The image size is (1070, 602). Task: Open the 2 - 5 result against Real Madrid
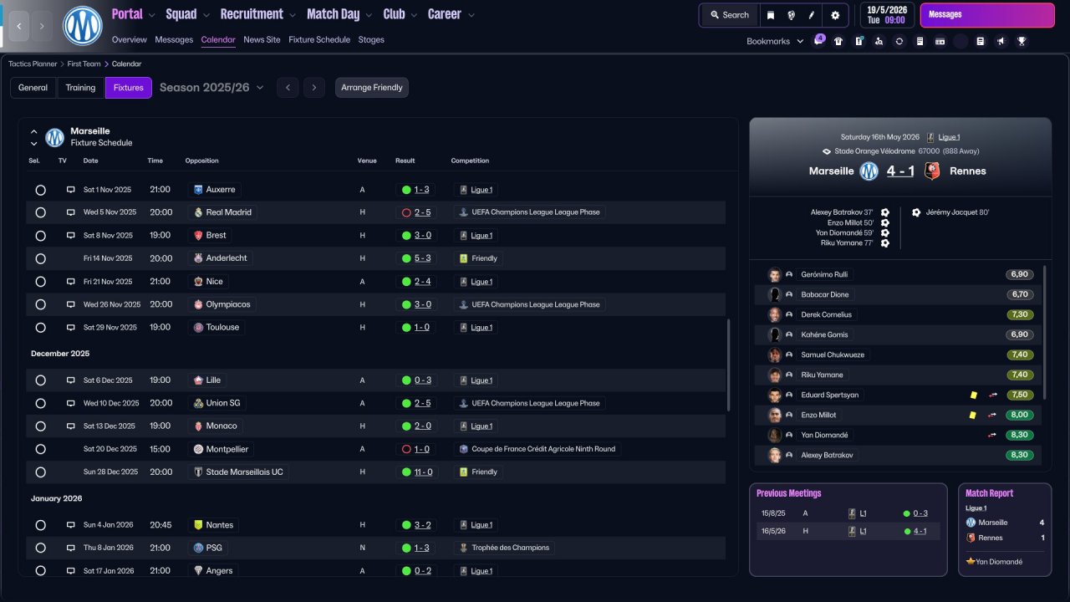click(x=423, y=212)
